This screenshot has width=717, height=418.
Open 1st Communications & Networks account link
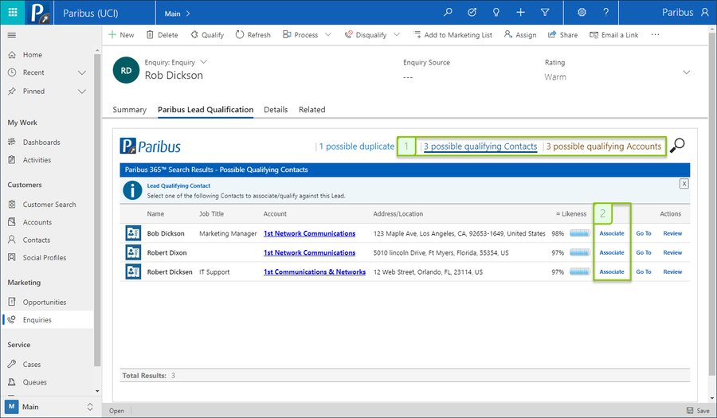[x=315, y=272]
